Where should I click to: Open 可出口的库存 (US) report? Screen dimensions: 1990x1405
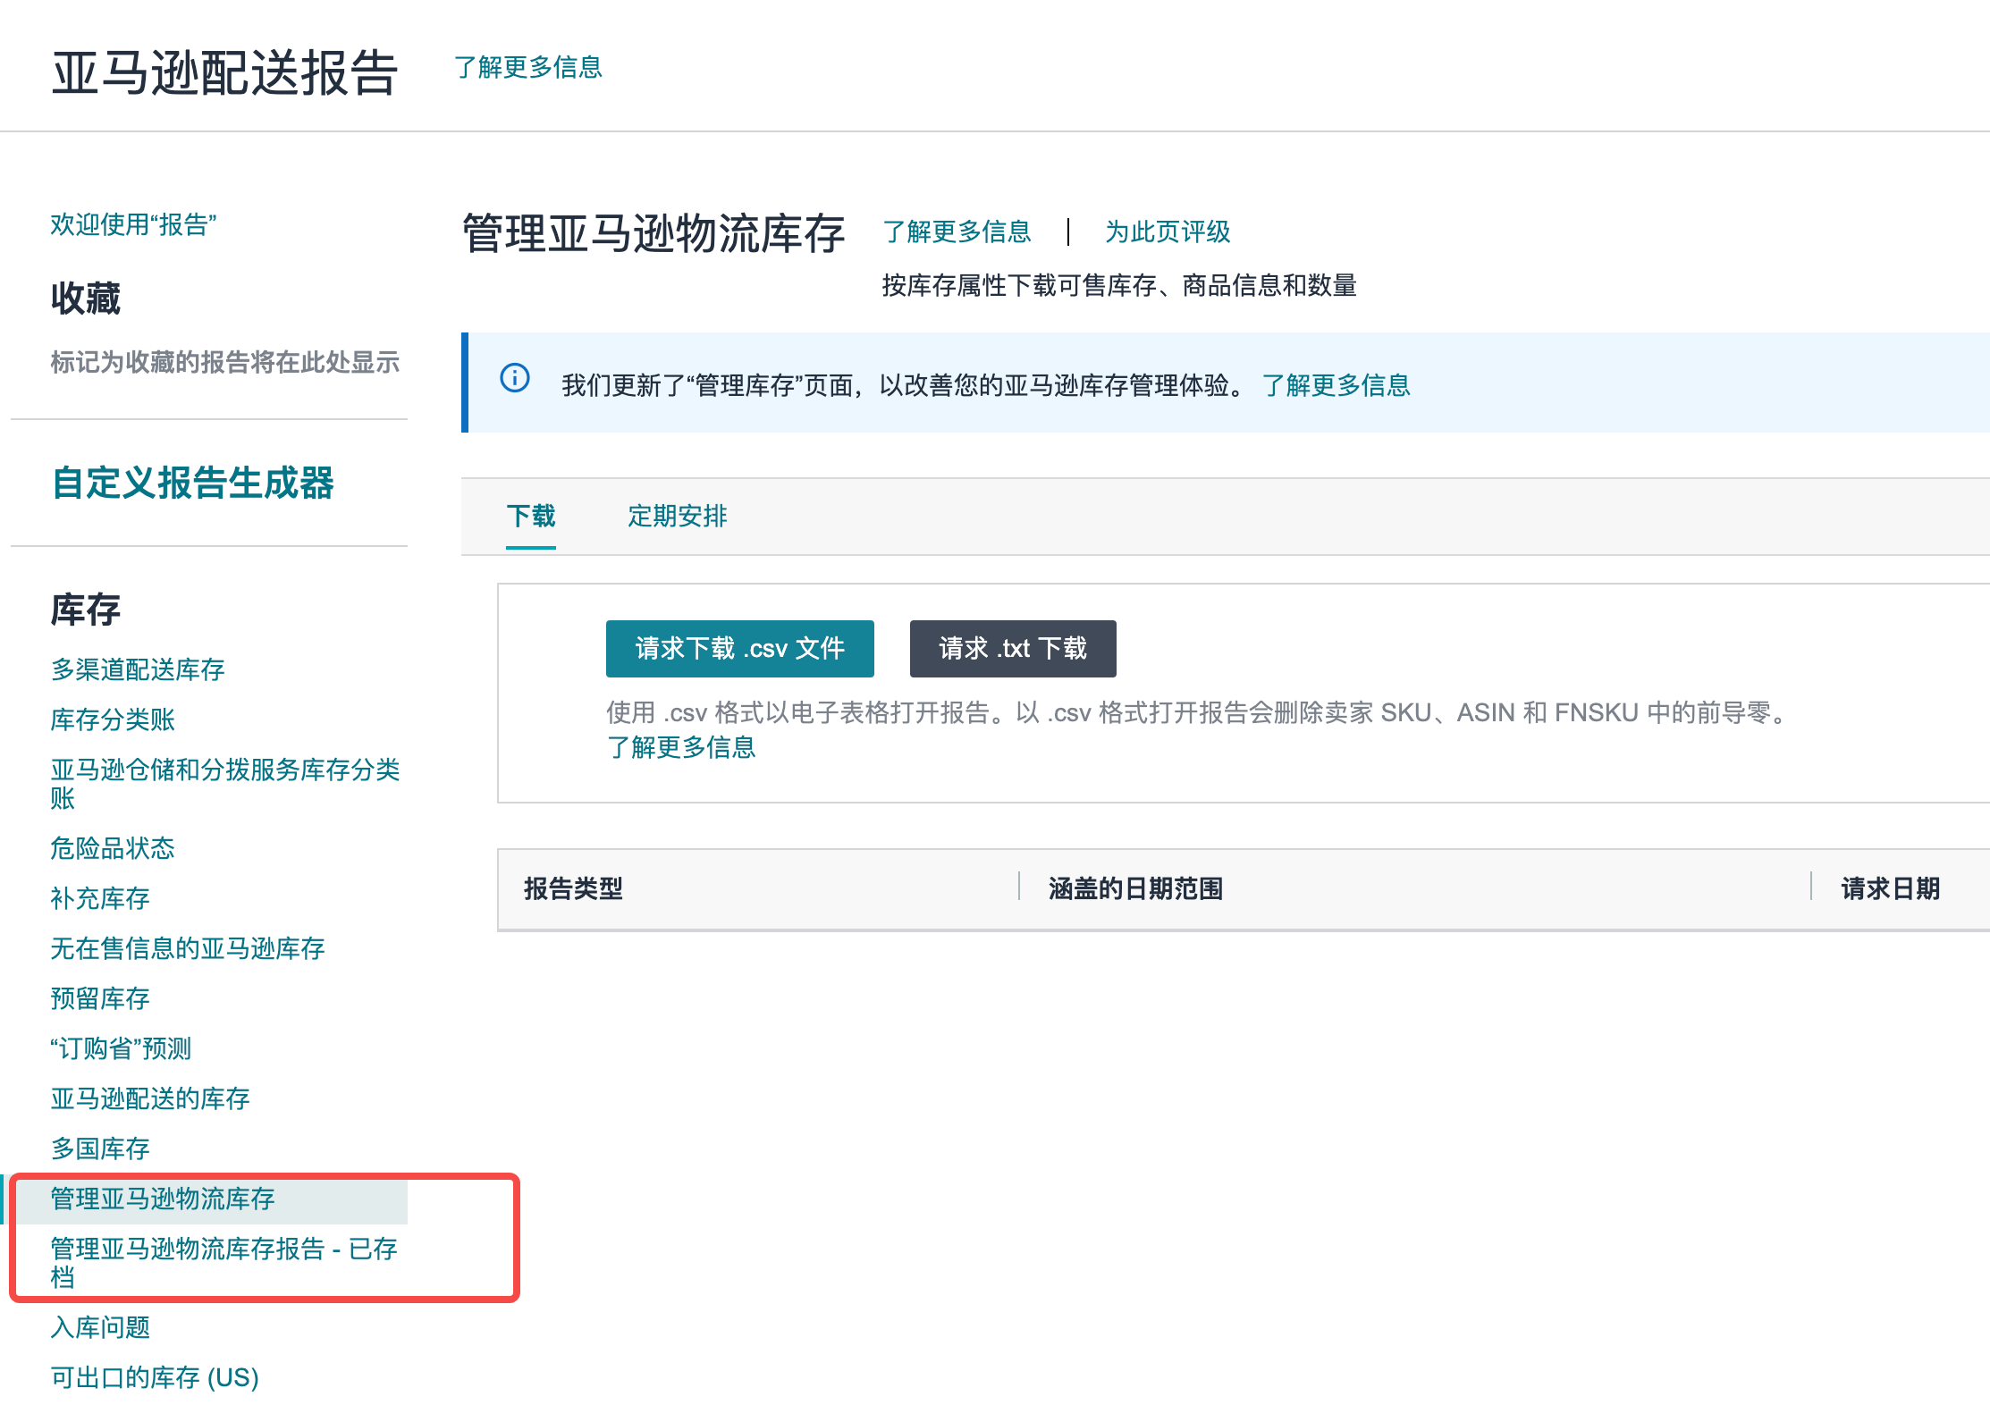[155, 1377]
